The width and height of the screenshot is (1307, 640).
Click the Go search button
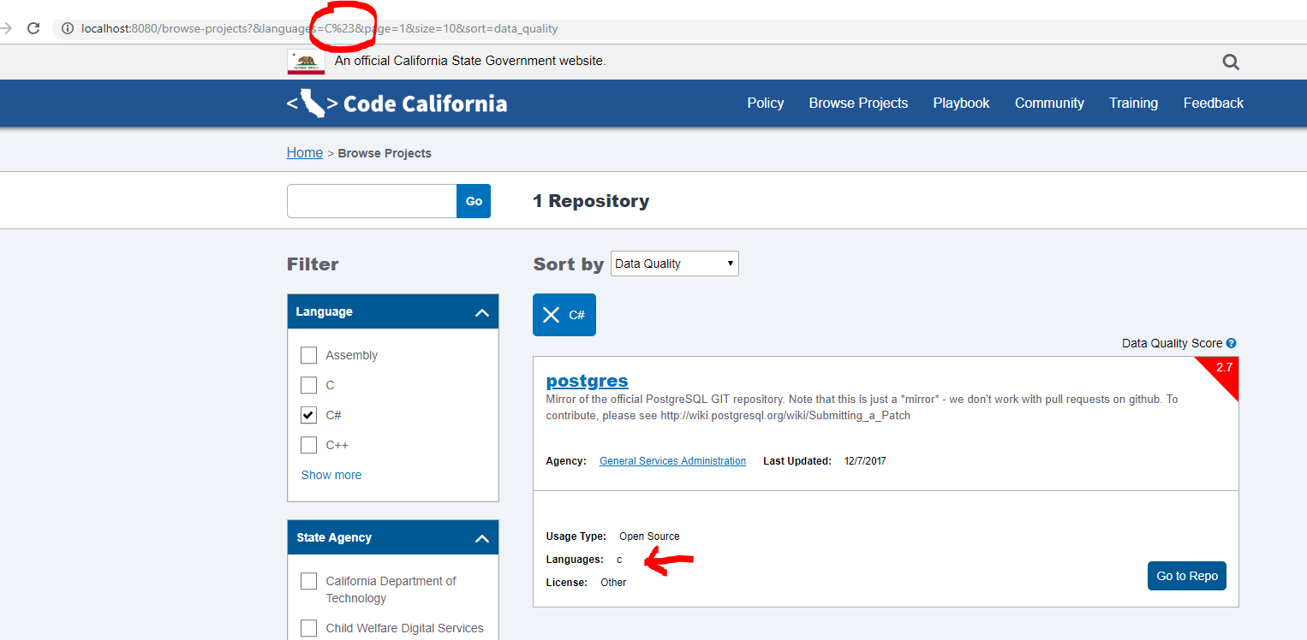click(474, 201)
